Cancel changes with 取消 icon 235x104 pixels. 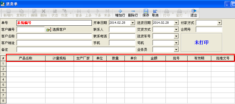(155, 11)
